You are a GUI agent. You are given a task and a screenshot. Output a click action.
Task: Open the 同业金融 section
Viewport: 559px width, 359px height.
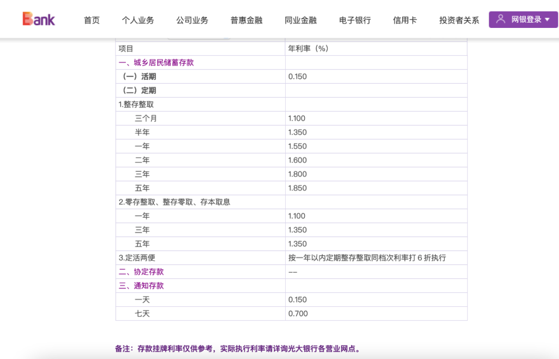pyautogui.click(x=299, y=20)
